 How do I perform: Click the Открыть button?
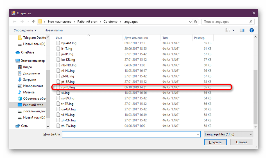(x=215, y=142)
